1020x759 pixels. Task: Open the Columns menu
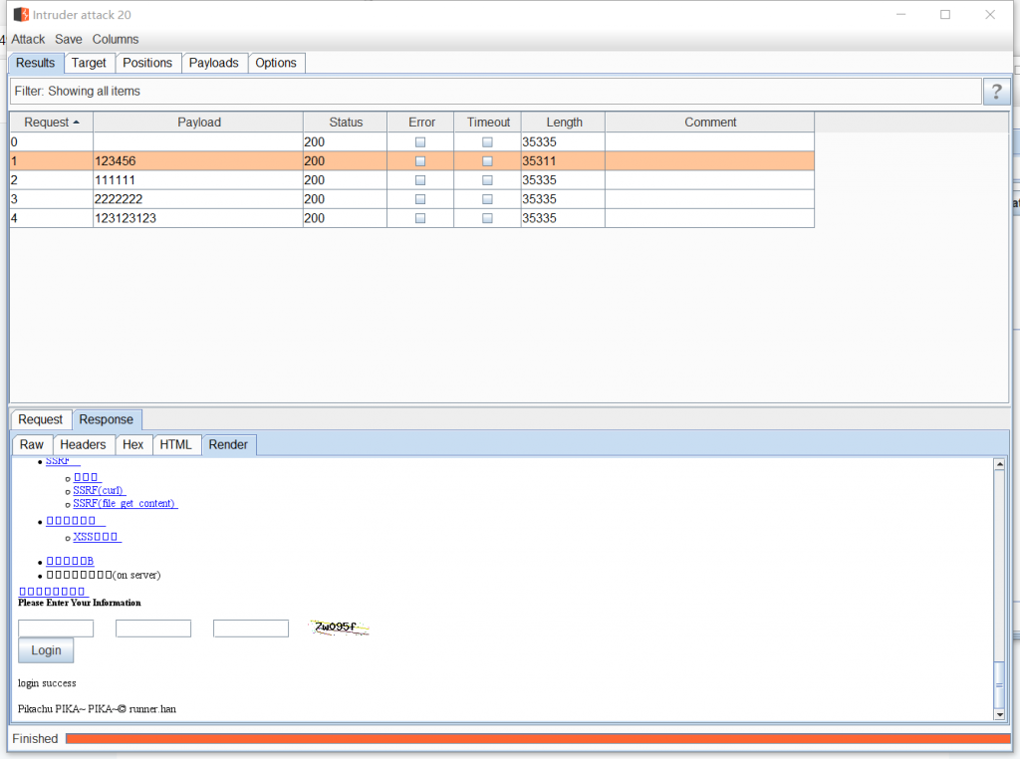116,39
